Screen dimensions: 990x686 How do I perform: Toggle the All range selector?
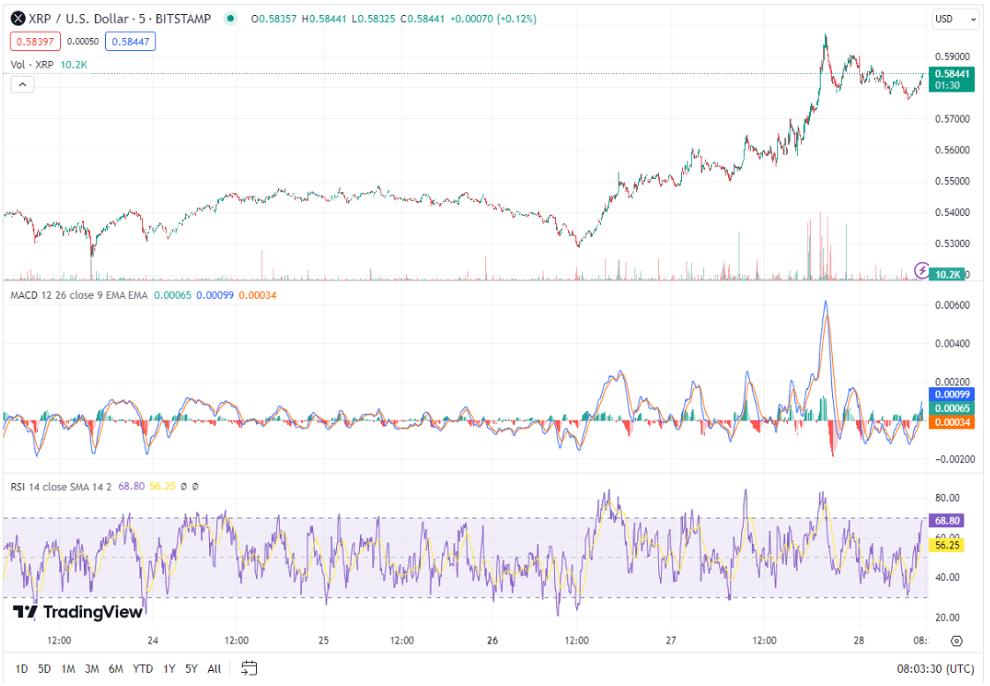[x=214, y=668]
